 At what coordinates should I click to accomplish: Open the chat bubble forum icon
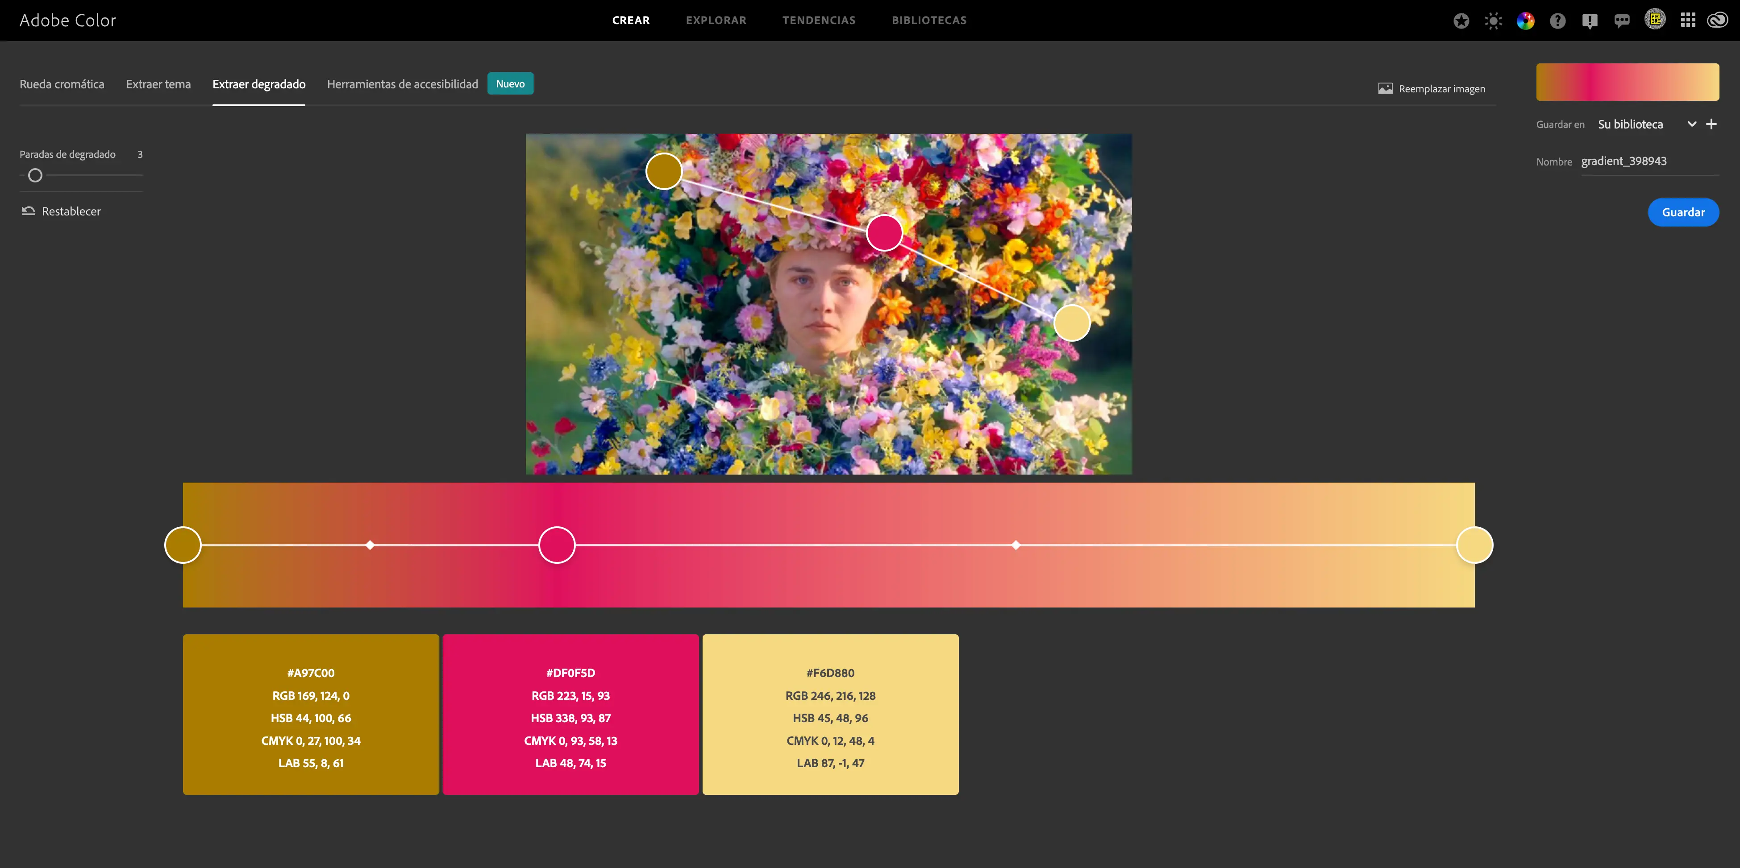pos(1622,21)
